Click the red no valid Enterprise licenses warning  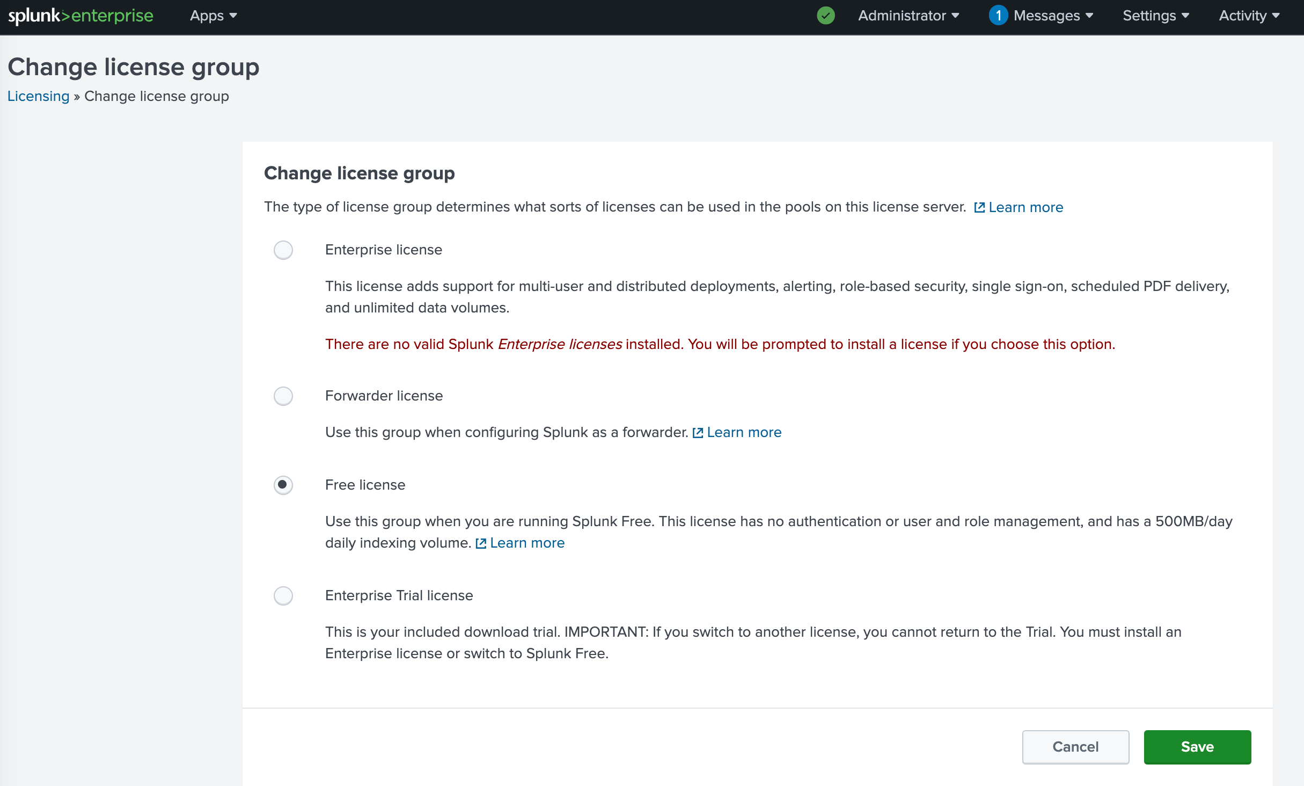[720, 344]
